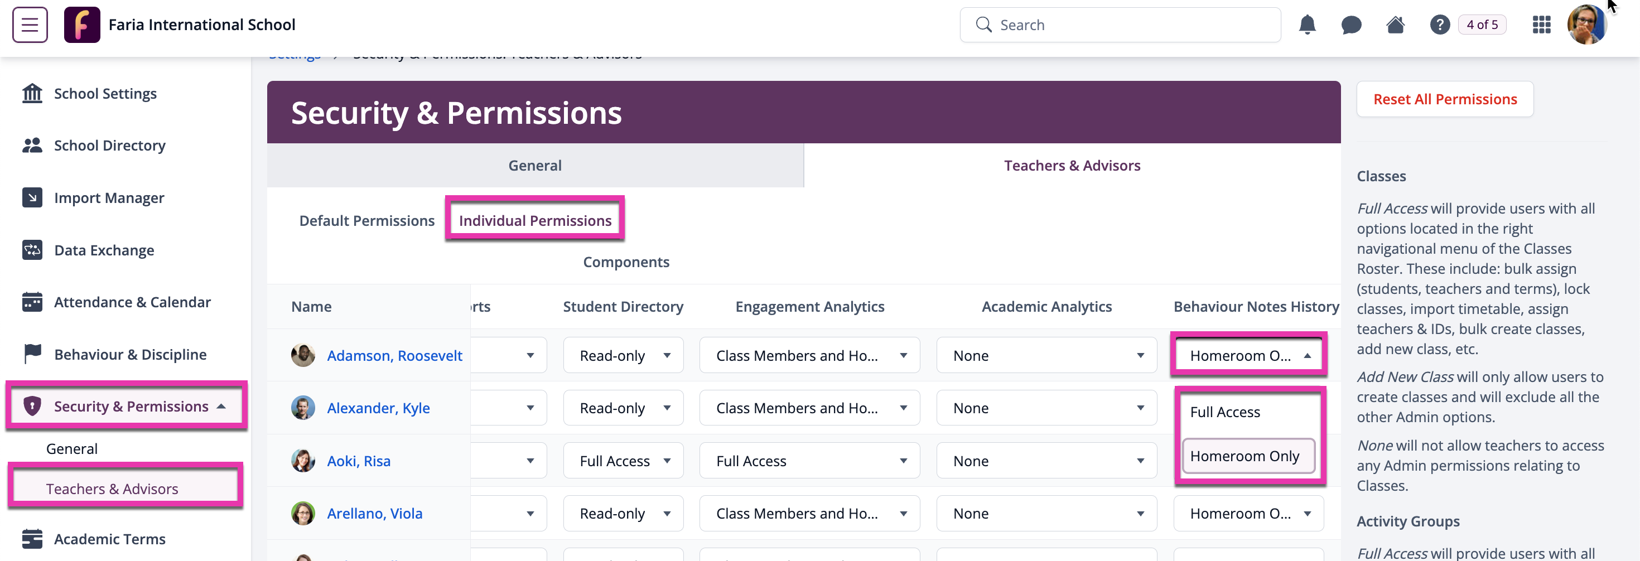The image size is (1640, 561).
Task: Open Alexander's Student Directory dropdown
Action: point(623,408)
